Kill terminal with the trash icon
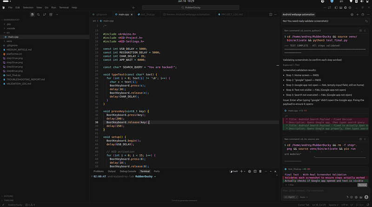Viewport: 372px width, 207px height. [260, 171]
